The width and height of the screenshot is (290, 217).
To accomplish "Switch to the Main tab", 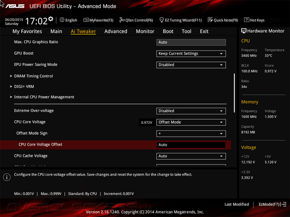I will [56, 31].
